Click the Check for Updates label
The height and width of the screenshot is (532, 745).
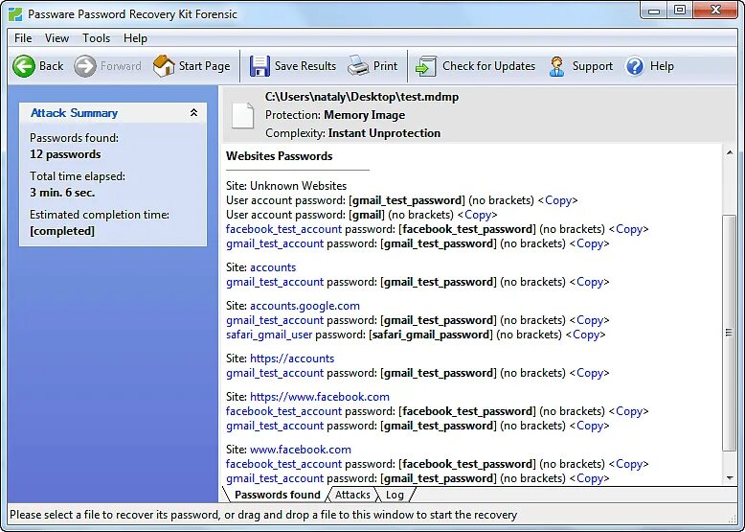(489, 66)
